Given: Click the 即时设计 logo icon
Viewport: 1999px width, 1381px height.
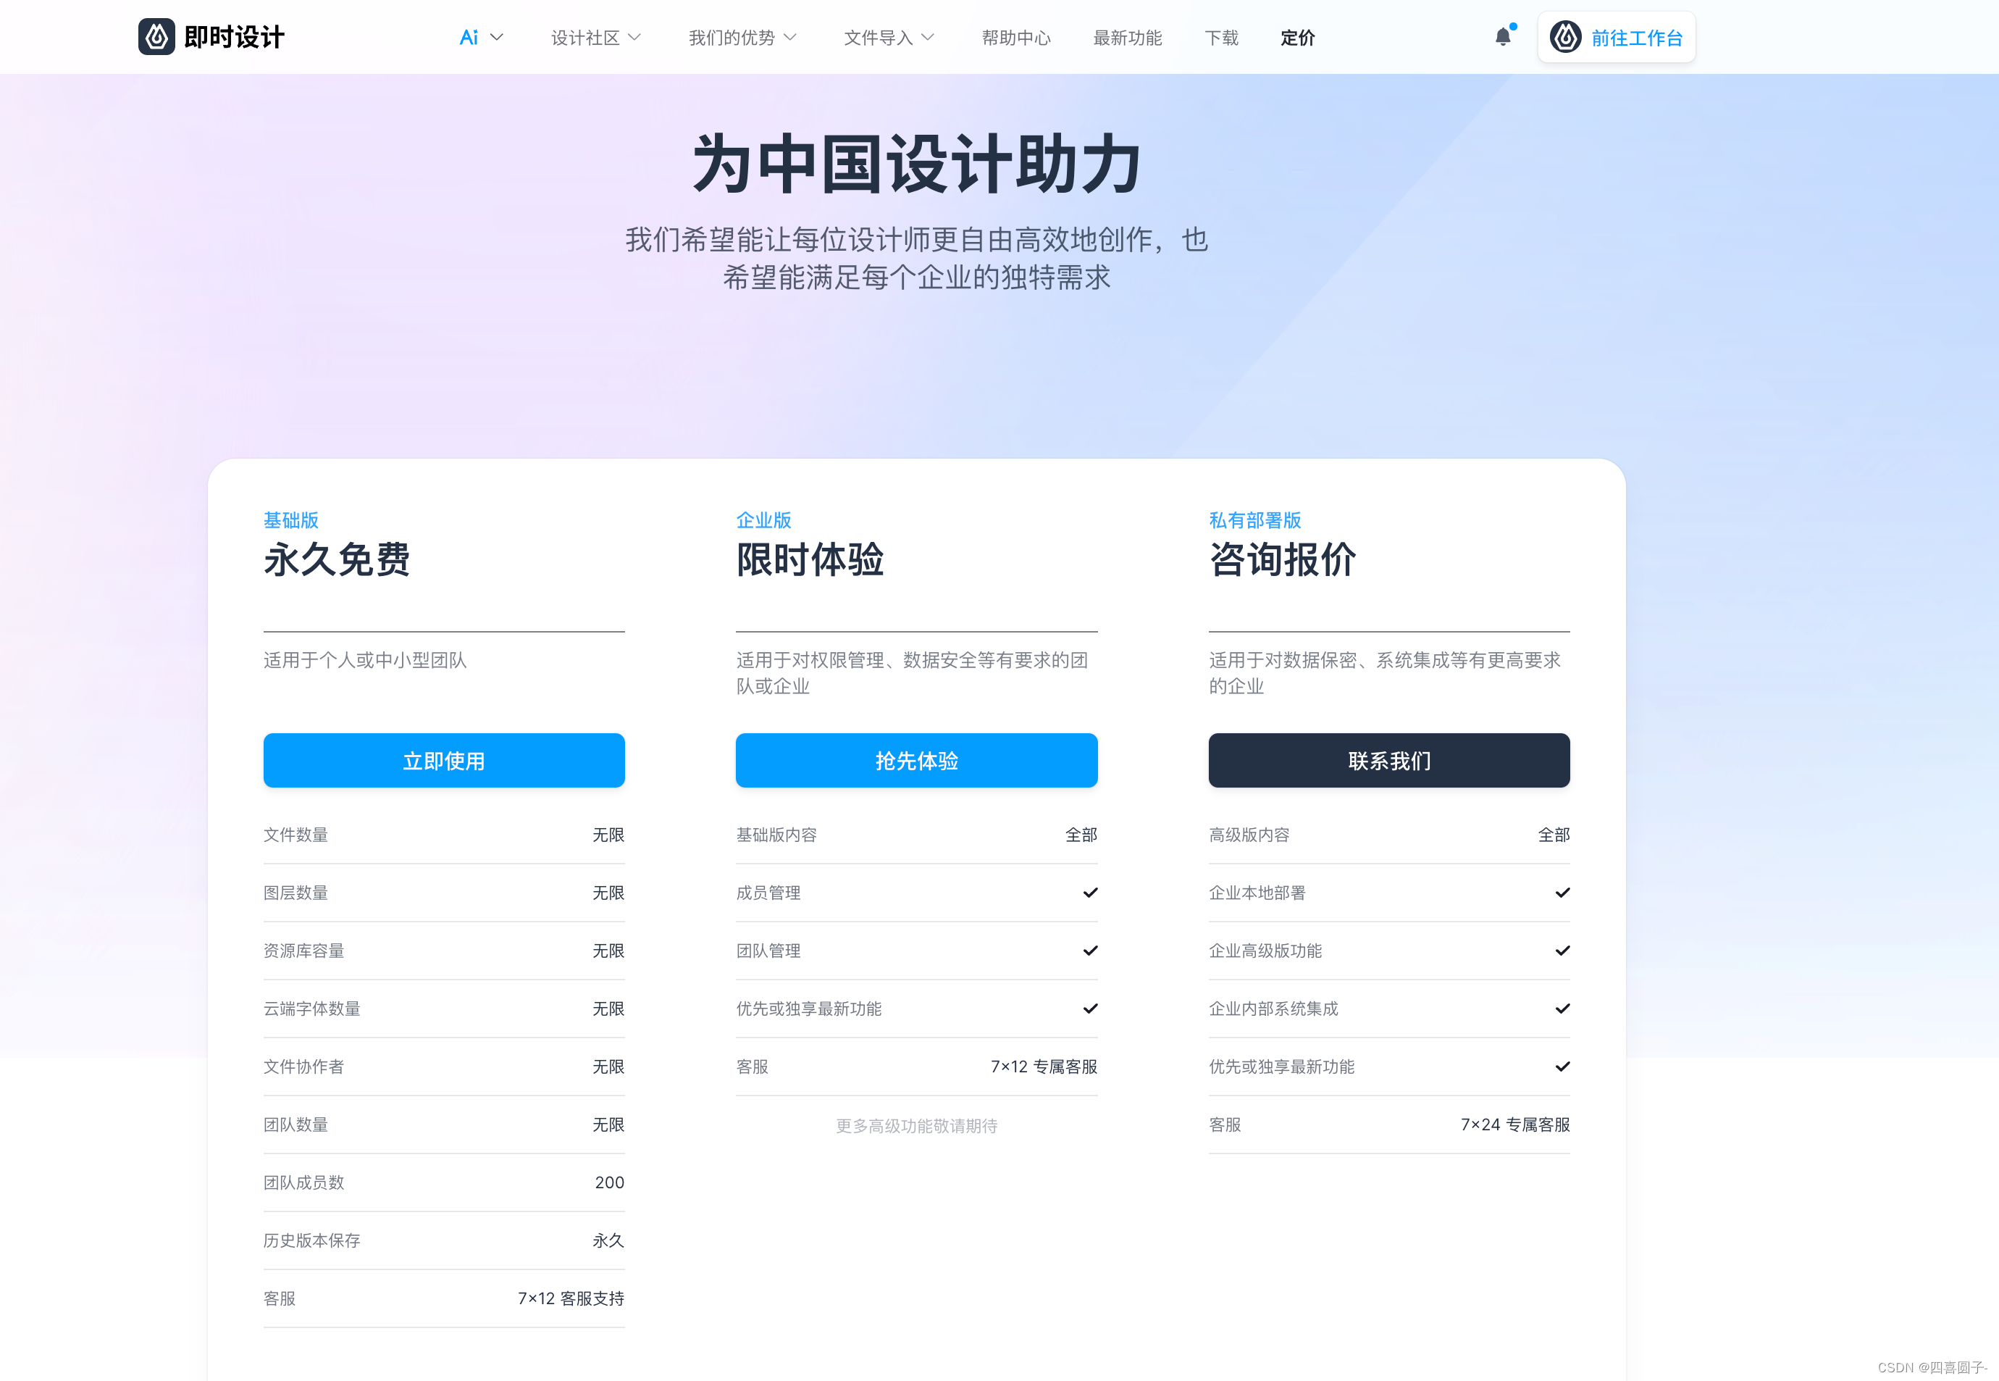Looking at the screenshot, I should point(156,37).
